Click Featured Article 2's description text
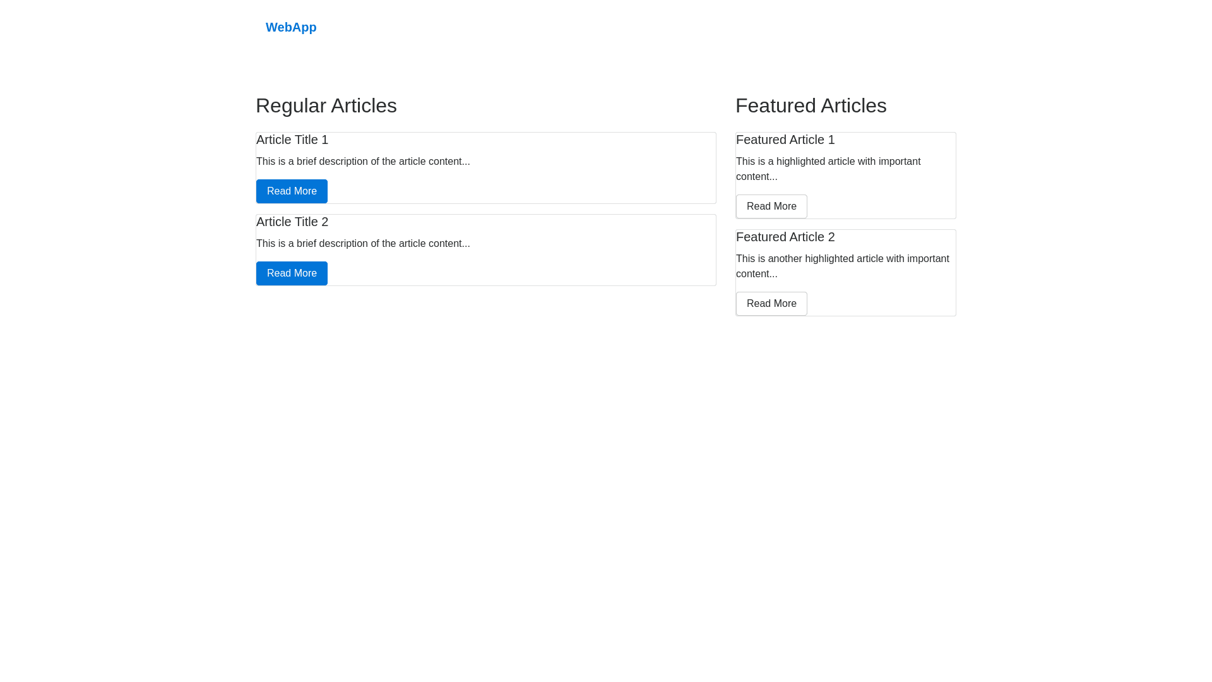 pyautogui.click(x=842, y=266)
